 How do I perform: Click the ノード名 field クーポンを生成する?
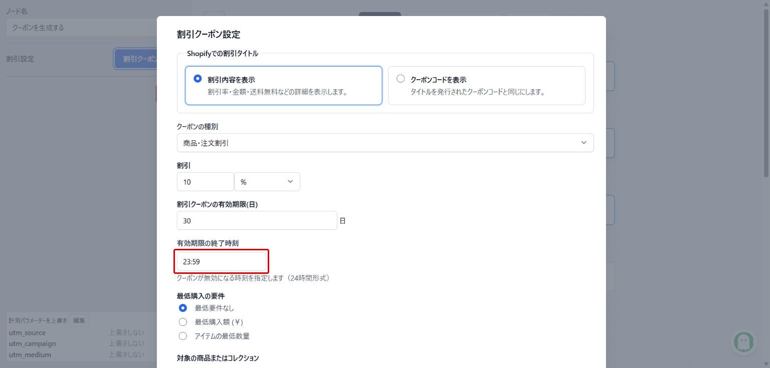pyautogui.click(x=82, y=28)
